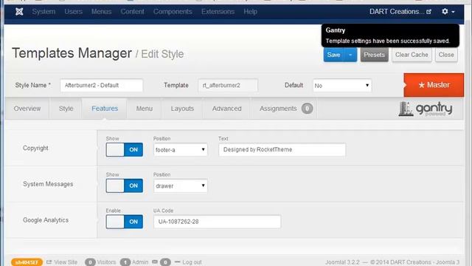
Task: Open the Users menu
Action: pos(73,12)
